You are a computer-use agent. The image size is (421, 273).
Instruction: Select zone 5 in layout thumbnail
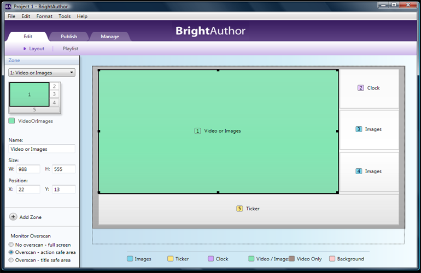click(34, 110)
